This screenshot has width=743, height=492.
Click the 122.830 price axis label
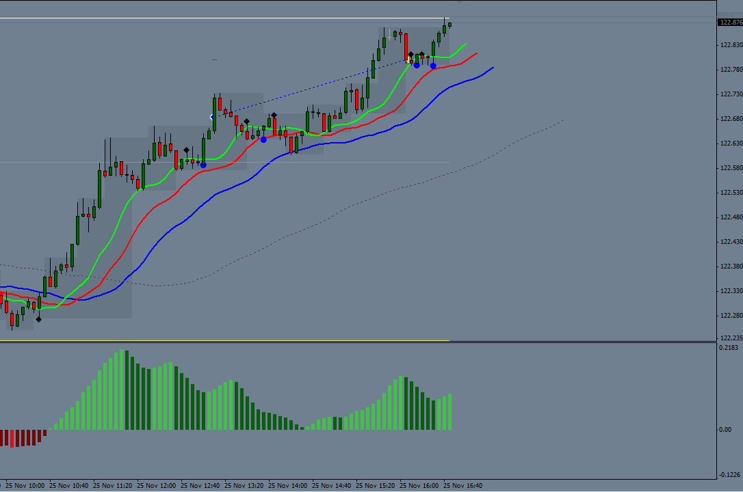tap(731, 45)
